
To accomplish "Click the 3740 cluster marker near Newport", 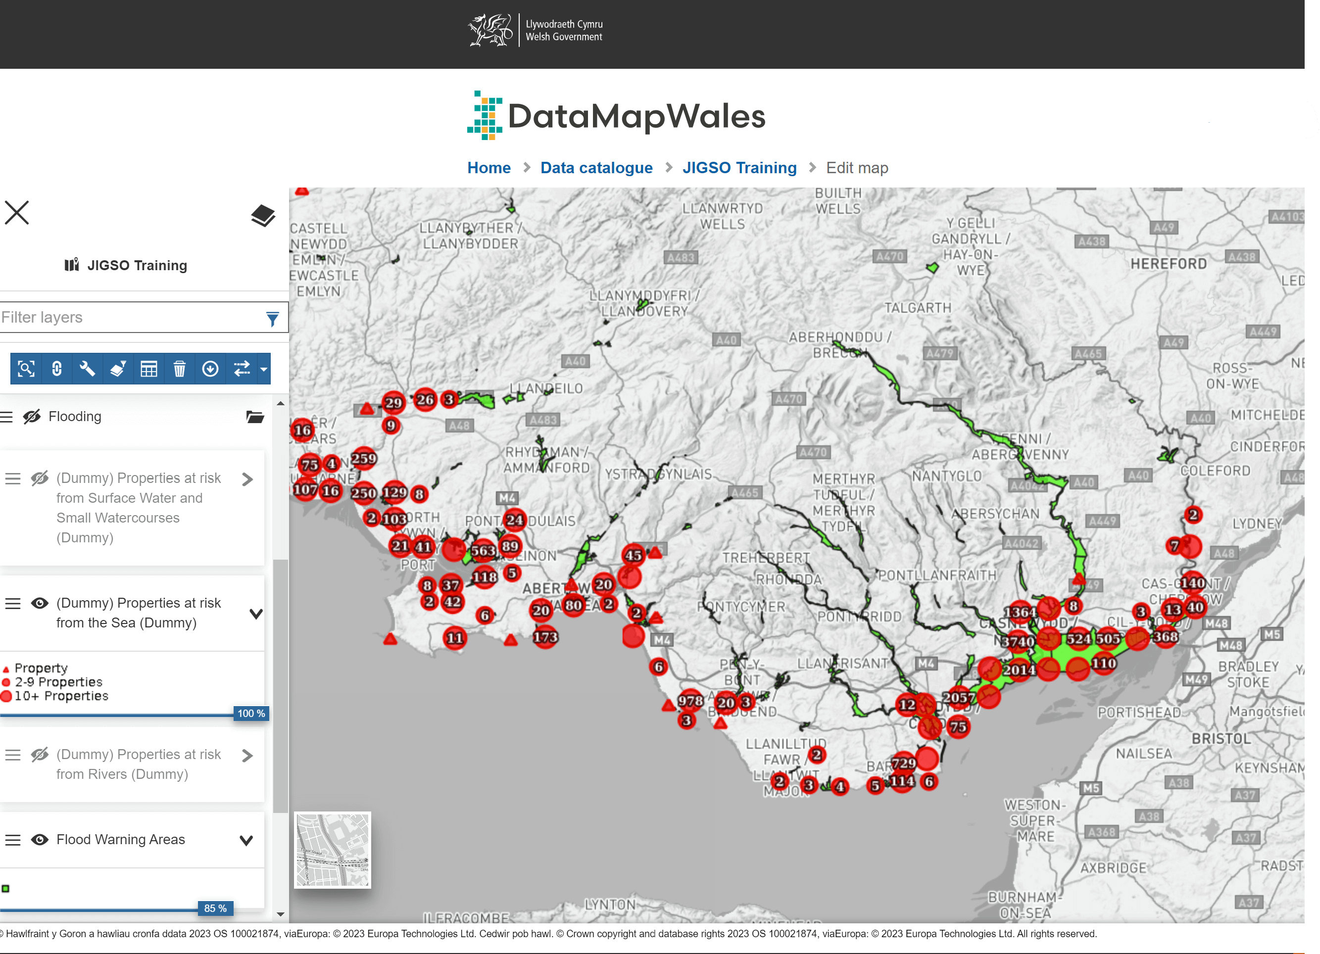I will click(1018, 641).
